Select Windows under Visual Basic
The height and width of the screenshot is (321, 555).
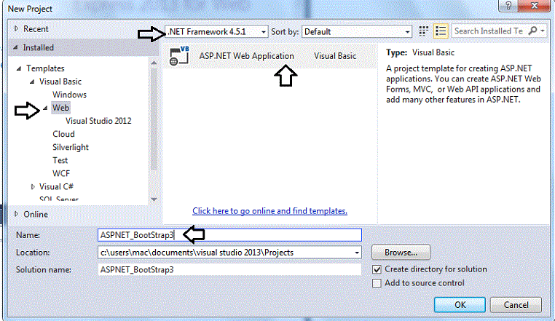pyautogui.click(x=69, y=95)
